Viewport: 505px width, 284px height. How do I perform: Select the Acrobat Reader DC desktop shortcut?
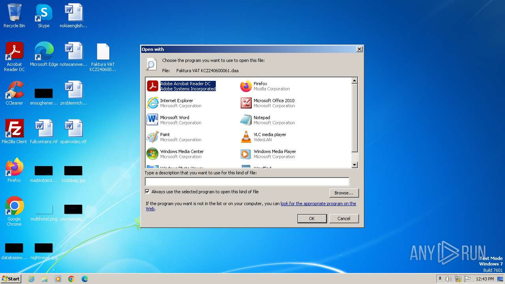click(x=14, y=57)
